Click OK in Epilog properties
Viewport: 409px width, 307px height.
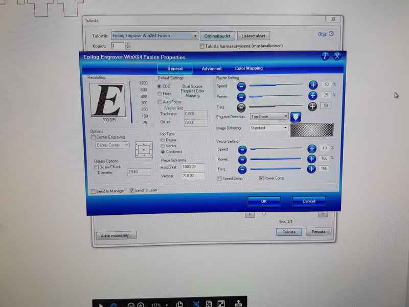pyautogui.click(x=264, y=201)
